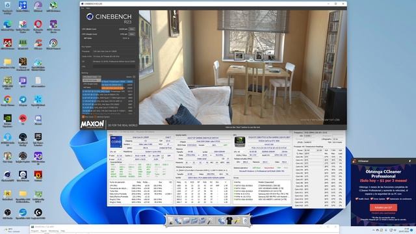The width and height of the screenshot is (416, 234).
Task: Open the CPU #0 selector dropdown
Action: [x=116, y=151]
